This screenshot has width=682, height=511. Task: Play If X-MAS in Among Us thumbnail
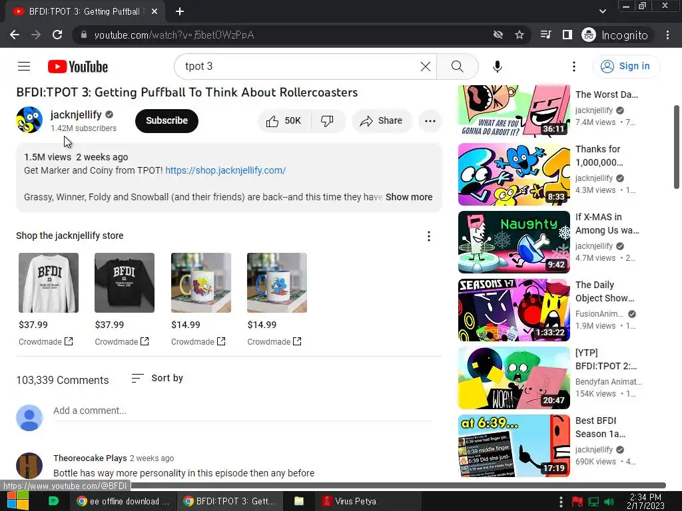(x=514, y=242)
